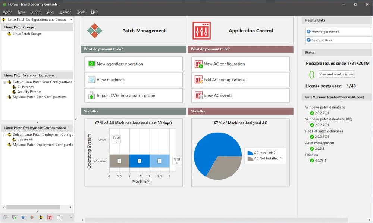This screenshot has height=223, width=373.
Task: Click the Application Control red sliders logo
Action: [x=201, y=31]
